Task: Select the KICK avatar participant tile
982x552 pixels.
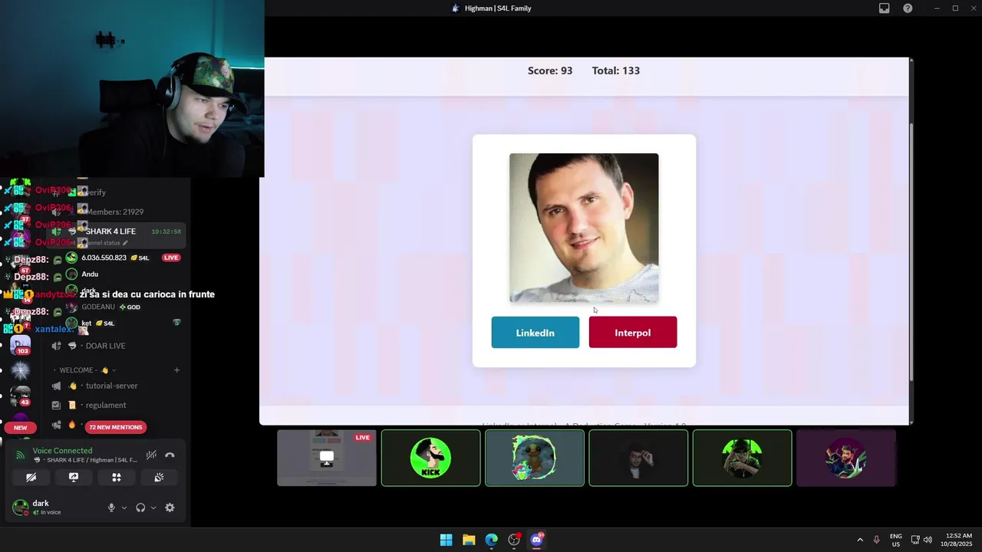Action: [430, 458]
